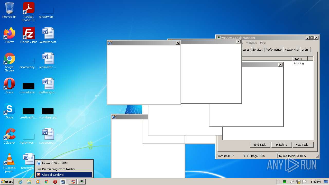Choose Close all windows in jump list
This screenshot has width=329, height=185.
tap(64, 175)
